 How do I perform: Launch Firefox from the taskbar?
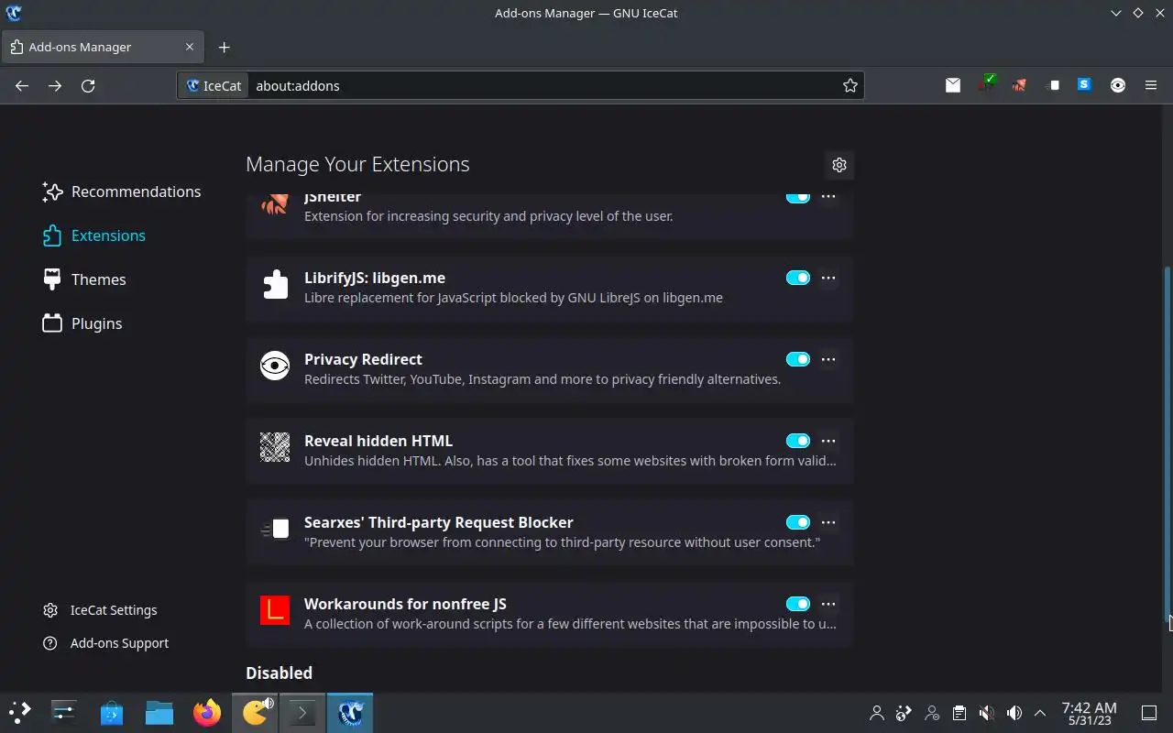tap(207, 712)
